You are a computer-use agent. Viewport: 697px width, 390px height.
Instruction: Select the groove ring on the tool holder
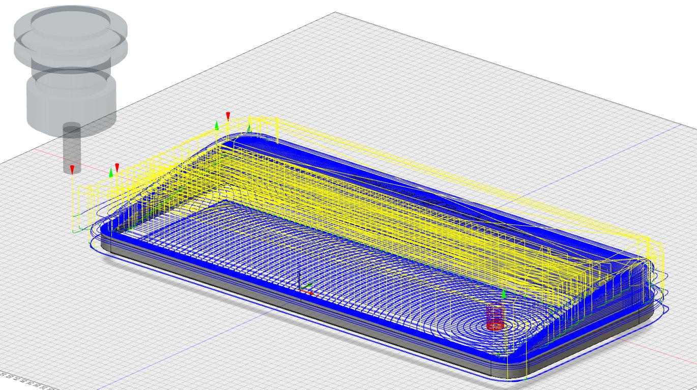click(70, 50)
